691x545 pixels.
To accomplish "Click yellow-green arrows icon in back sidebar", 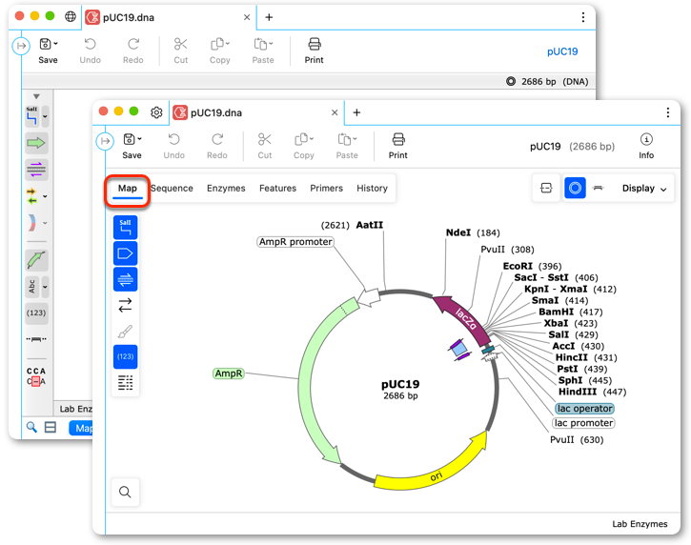I will pyautogui.click(x=31, y=196).
